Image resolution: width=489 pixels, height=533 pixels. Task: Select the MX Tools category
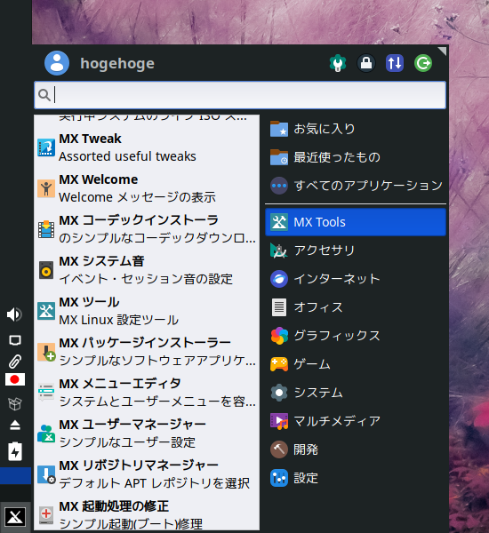[x=356, y=222]
